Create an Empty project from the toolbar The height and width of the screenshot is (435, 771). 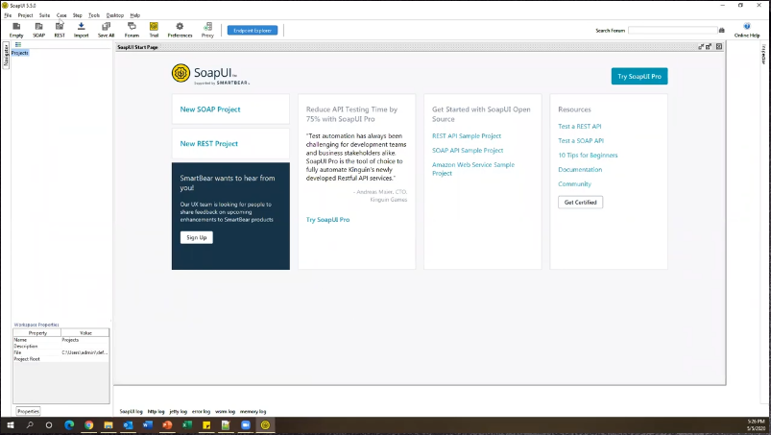pyautogui.click(x=16, y=30)
